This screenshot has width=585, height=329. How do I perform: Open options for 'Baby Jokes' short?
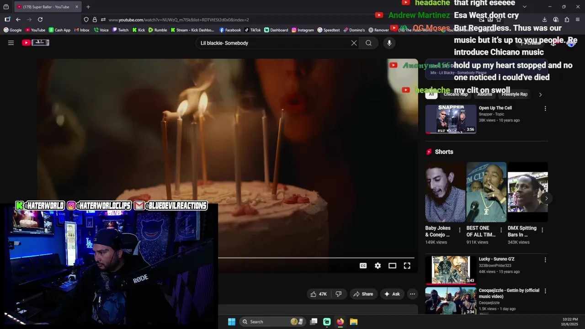(460, 230)
